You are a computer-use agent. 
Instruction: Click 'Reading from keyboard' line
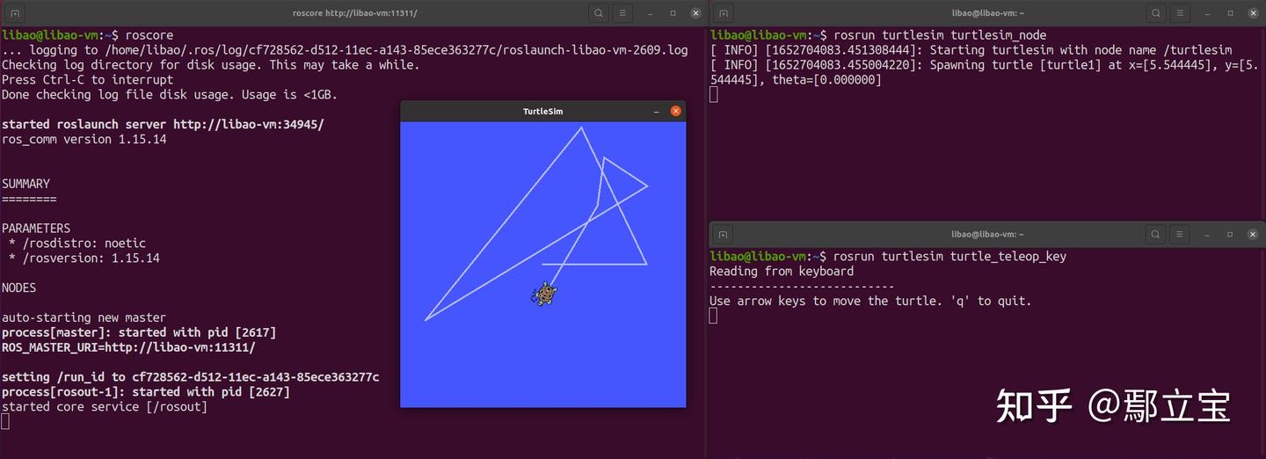coord(782,272)
